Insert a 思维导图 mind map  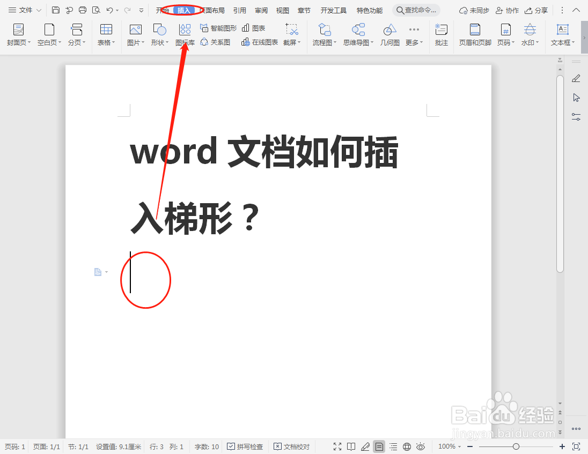click(358, 34)
